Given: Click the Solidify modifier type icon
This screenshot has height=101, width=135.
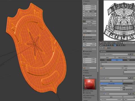Looking at the screenshot, I should [104, 94].
